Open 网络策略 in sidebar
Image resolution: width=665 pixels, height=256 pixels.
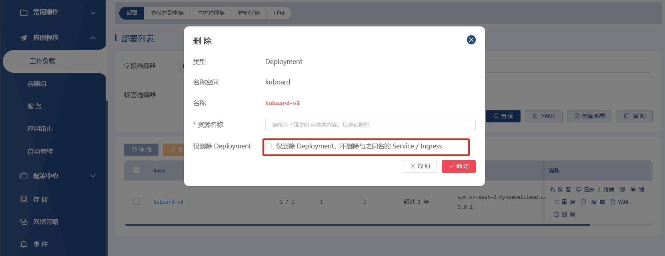click(x=46, y=222)
